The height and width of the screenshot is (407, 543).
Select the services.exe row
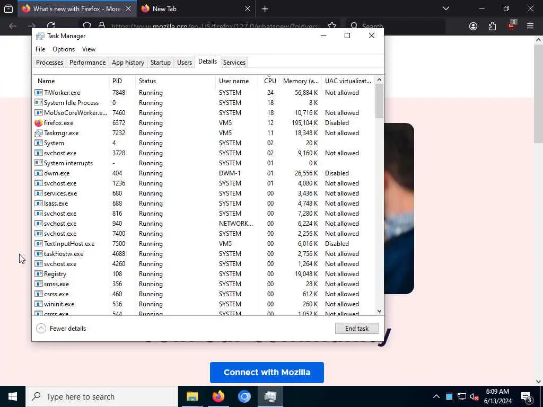204,193
